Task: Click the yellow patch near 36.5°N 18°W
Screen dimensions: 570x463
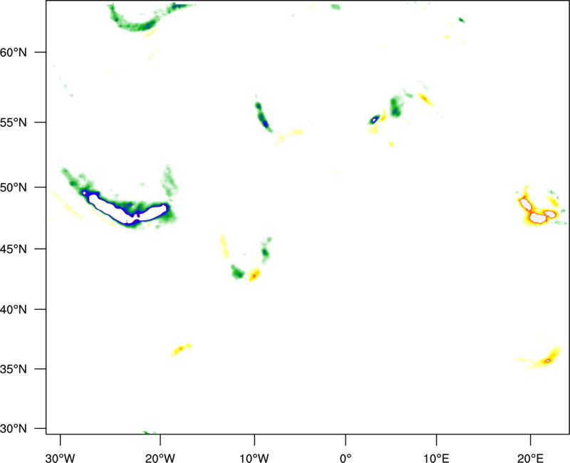Action: 181,349
